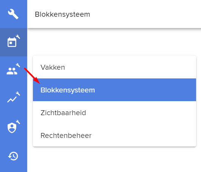The image size is (201, 172).
Task: Click white Blokkensysteem text in blue row
Action: pyautogui.click(x=68, y=90)
